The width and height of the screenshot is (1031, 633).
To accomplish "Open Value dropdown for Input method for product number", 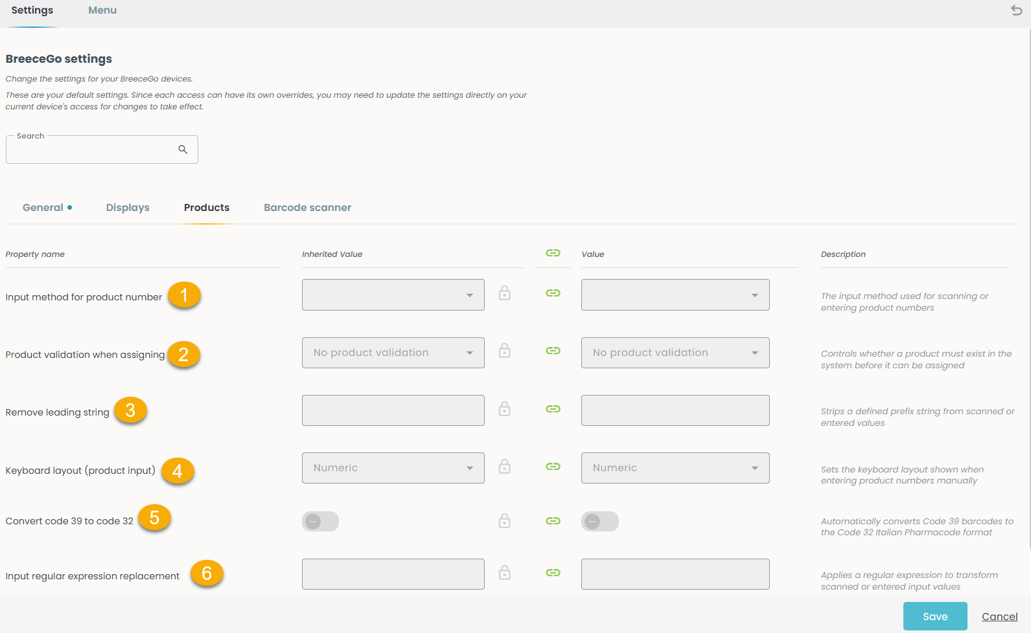I will click(x=675, y=295).
